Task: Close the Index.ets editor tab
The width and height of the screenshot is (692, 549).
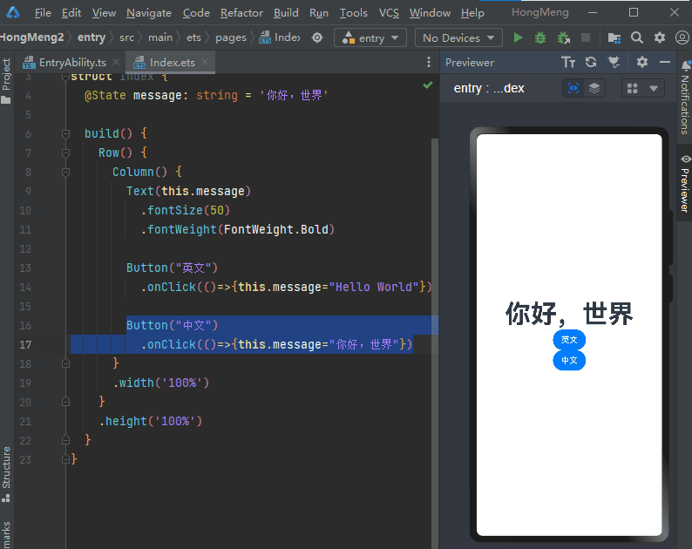Action: 205,63
